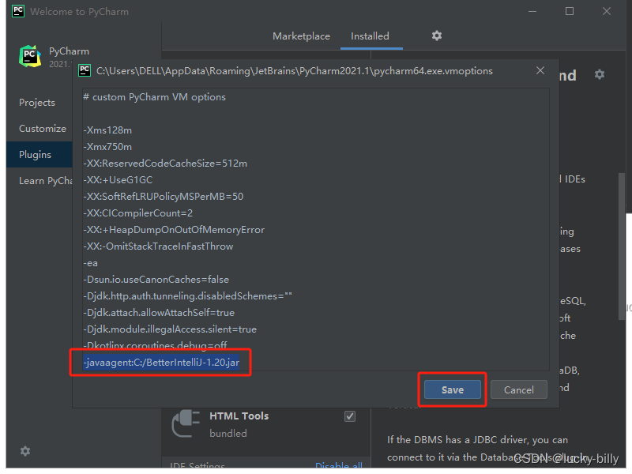Click the HeapDumpOnOutOfMemoryError line
This screenshot has height=474, width=632.
pyautogui.click(x=174, y=230)
